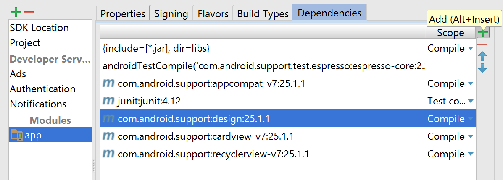
Task: Open scope dropdown for appcompat-v7 dependency
Action: (471, 83)
